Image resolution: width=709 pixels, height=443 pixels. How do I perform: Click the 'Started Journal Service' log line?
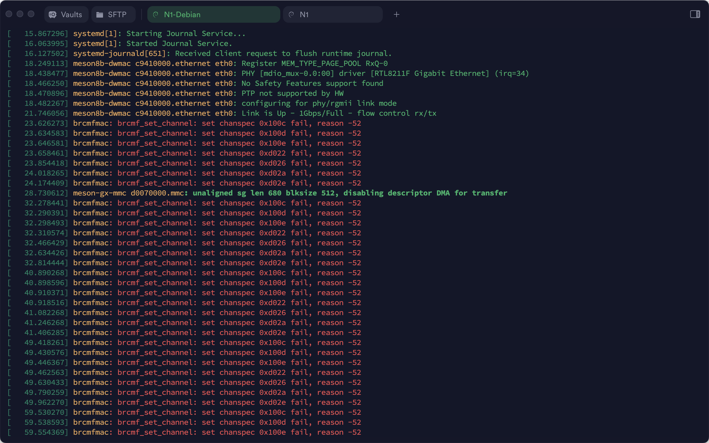pyautogui.click(x=152, y=43)
